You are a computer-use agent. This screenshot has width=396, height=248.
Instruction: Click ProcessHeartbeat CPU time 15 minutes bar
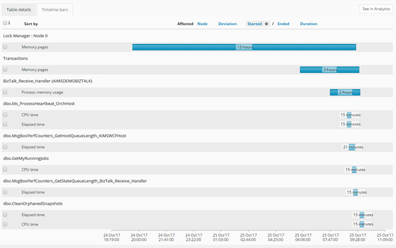[349, 115]
